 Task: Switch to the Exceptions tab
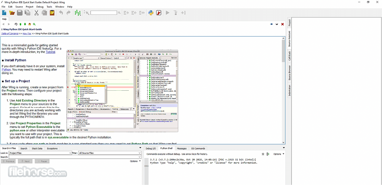(x=52, y=149)
